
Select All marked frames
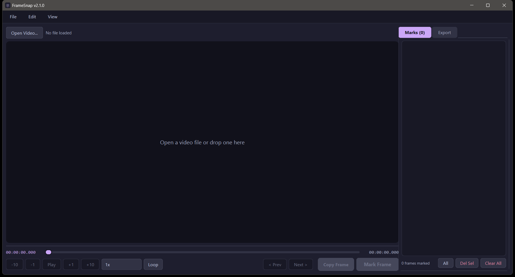[x=446, y=263]
